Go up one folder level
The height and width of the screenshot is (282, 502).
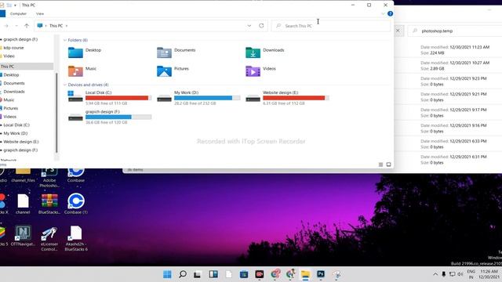pyautogui.click(x=27, y=26)
